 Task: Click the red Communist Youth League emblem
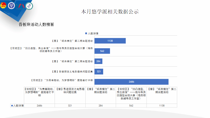pyautogui.click(x=4, y=5)
